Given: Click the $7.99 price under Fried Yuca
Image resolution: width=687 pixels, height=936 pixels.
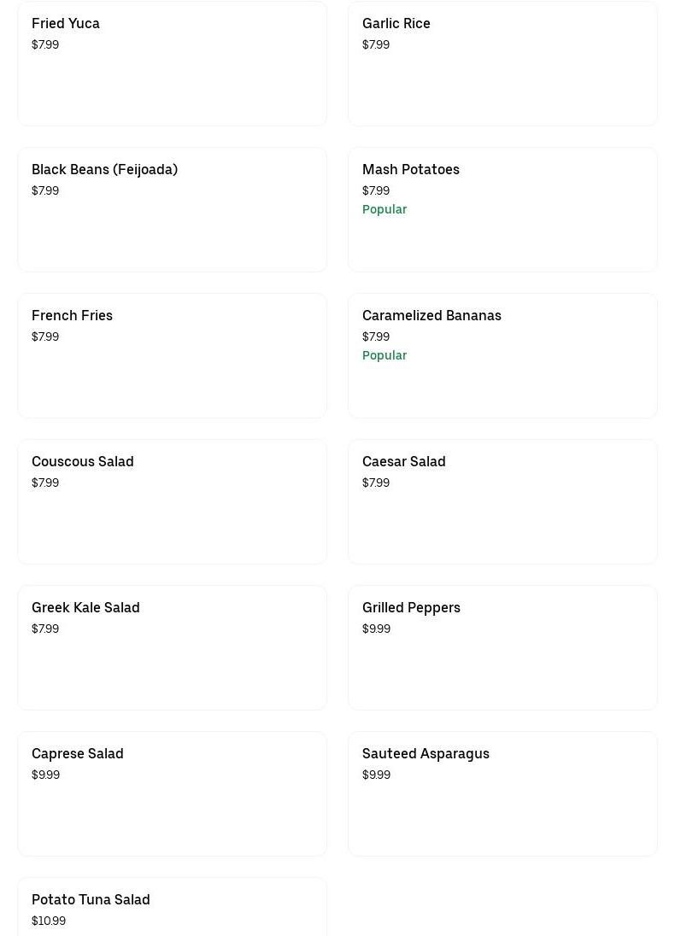Looking at the screenshot, I should (x=45, y=44).
